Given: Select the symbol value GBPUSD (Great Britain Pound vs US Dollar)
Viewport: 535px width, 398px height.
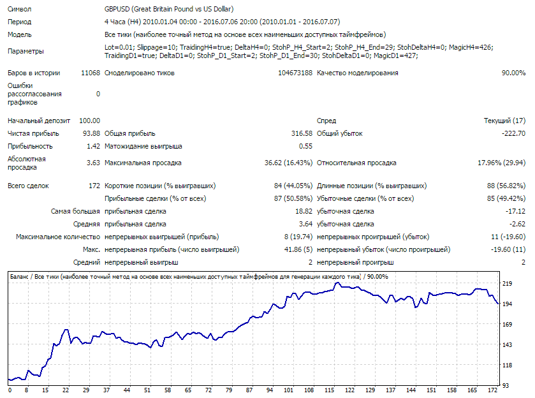Looking at the screenshot, I should 169,9.
